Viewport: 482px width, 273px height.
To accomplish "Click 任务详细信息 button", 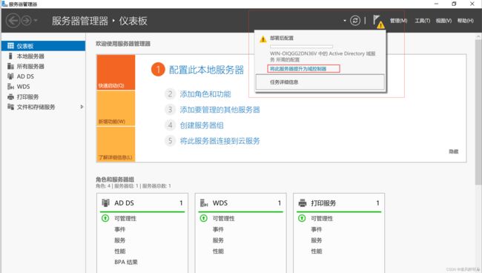I will click(320, 82).
